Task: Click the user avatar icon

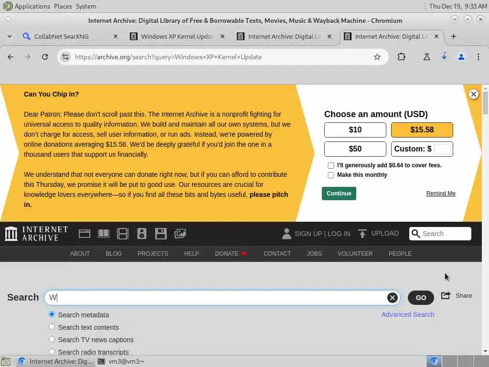Action: click(x=287, y=233)
